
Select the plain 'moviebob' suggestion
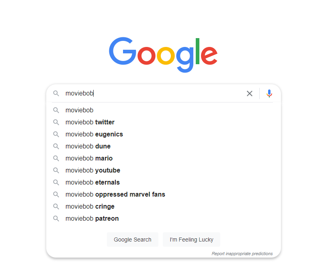pos(80,110)
